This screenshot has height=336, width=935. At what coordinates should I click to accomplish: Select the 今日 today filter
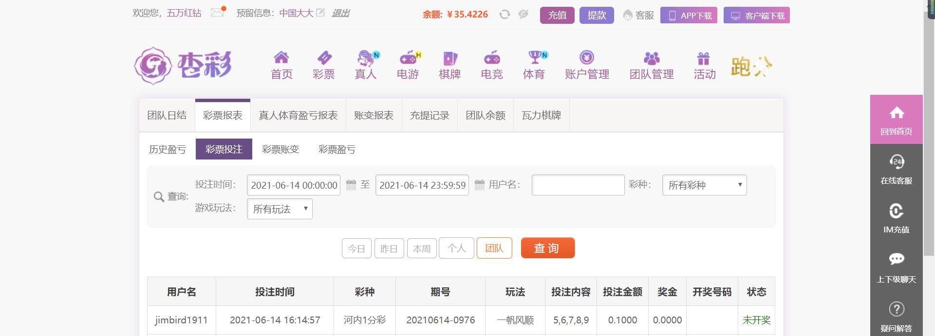point(356,248)
